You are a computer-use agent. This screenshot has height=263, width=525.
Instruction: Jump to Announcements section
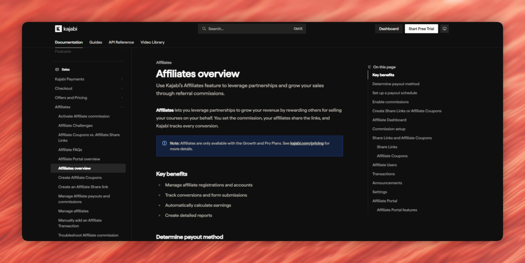pyautogui.click(x=387, y=183)
